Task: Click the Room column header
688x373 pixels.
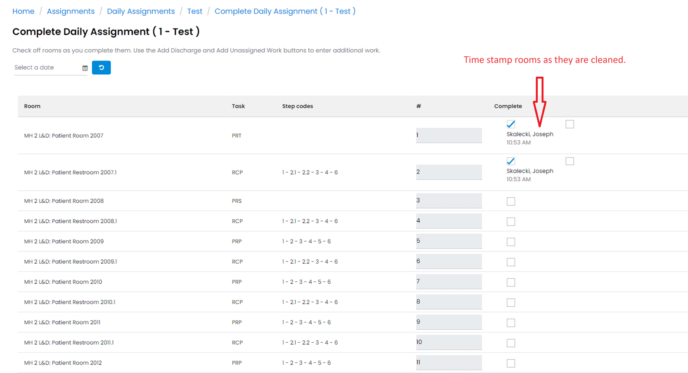Action: [32, 106]
